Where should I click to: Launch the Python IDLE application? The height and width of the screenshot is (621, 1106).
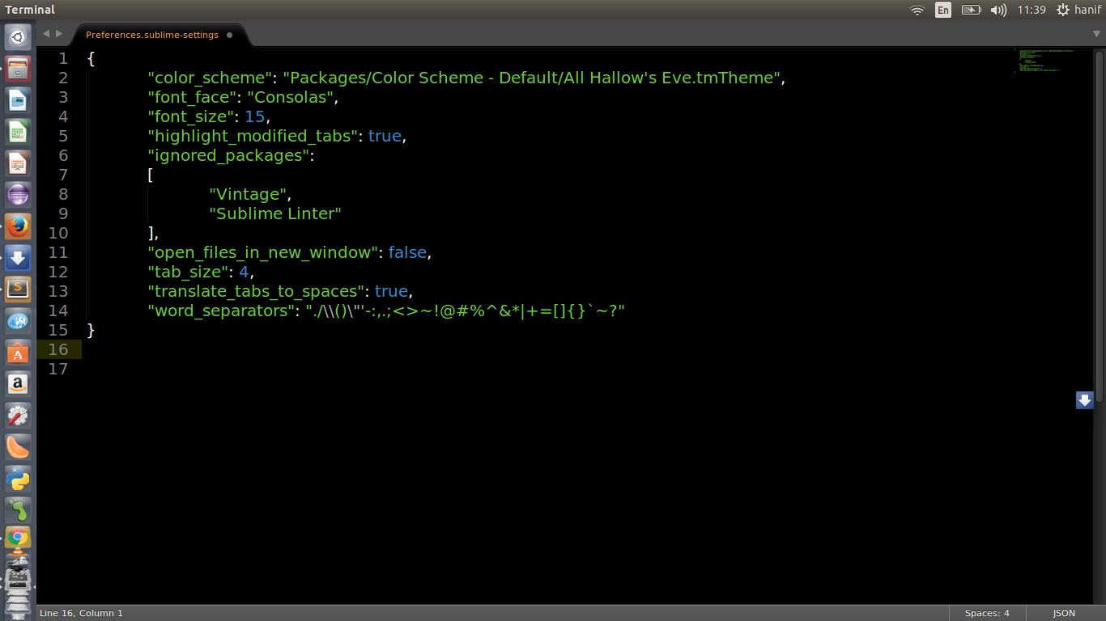[18, 479]
